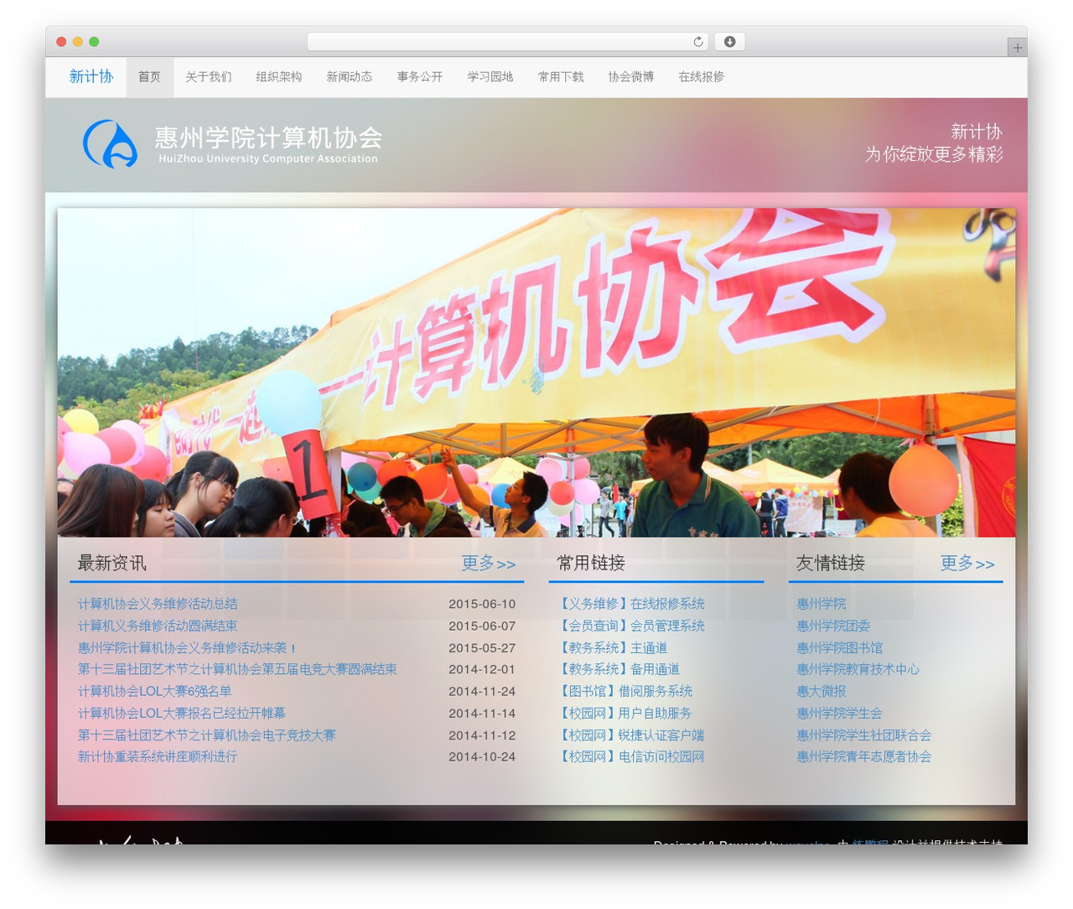Open the 关于我们 menu item
Image resolution: width=1073 pixels, height=909 pixels.
tap(209, 77)
